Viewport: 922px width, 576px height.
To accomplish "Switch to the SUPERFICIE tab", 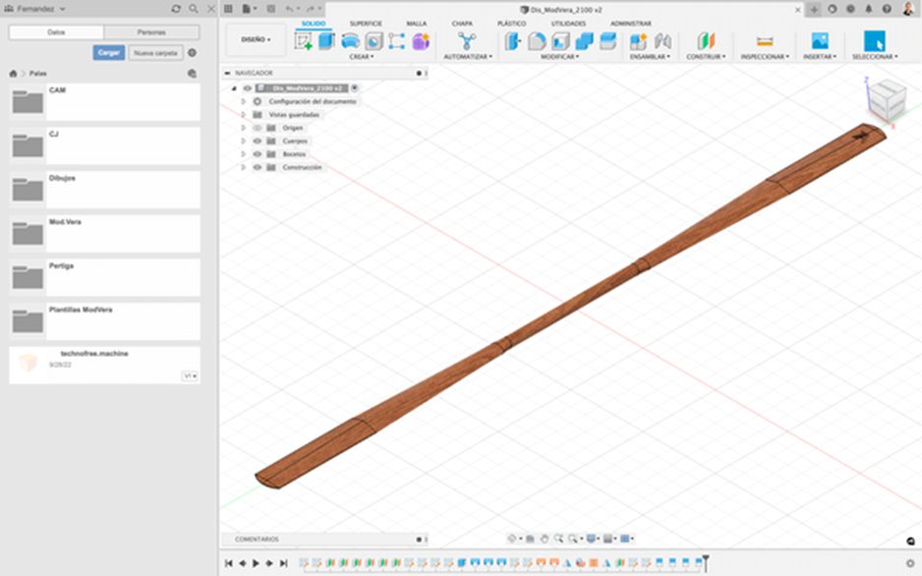I will [366, 24].
